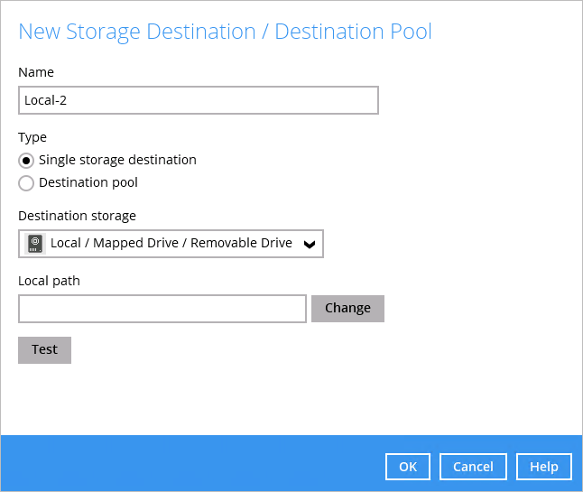Click the Destination storage label
Image resolution: width=583 pixels, height=492 pixels.
point(77,216)
